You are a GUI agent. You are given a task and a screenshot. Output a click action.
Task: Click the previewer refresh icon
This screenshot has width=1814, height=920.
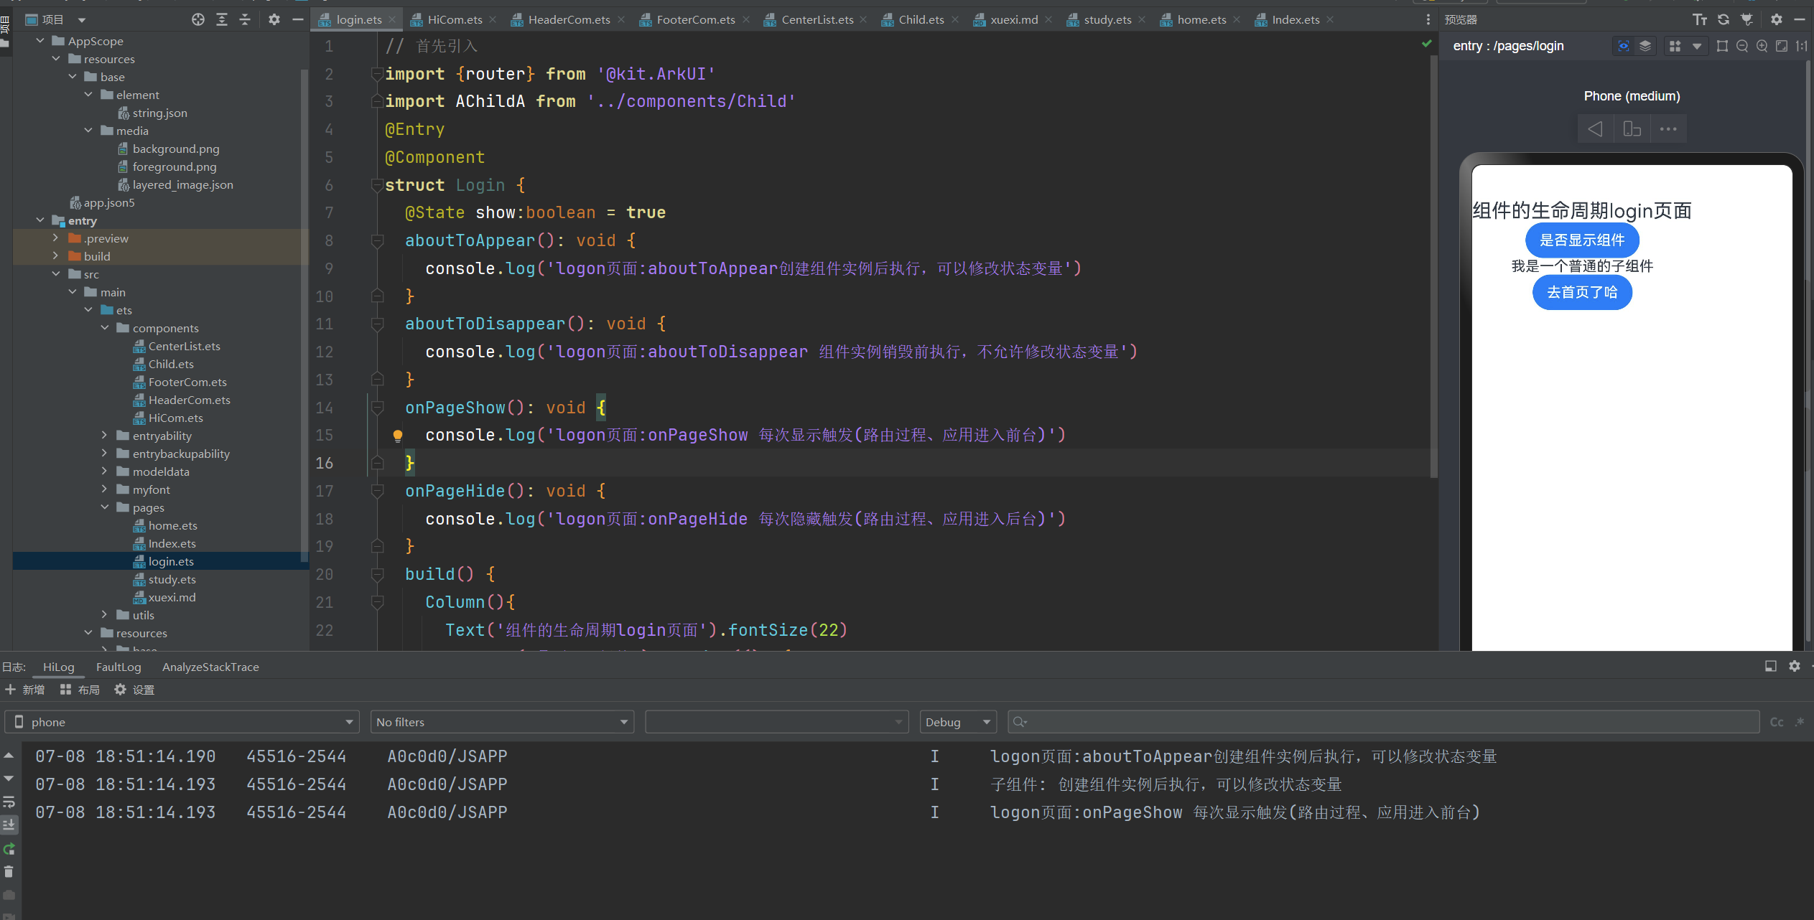click(x=1724, y=19)
